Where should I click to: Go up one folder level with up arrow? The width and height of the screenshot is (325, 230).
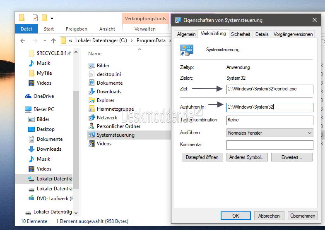(x=53, y=41)
